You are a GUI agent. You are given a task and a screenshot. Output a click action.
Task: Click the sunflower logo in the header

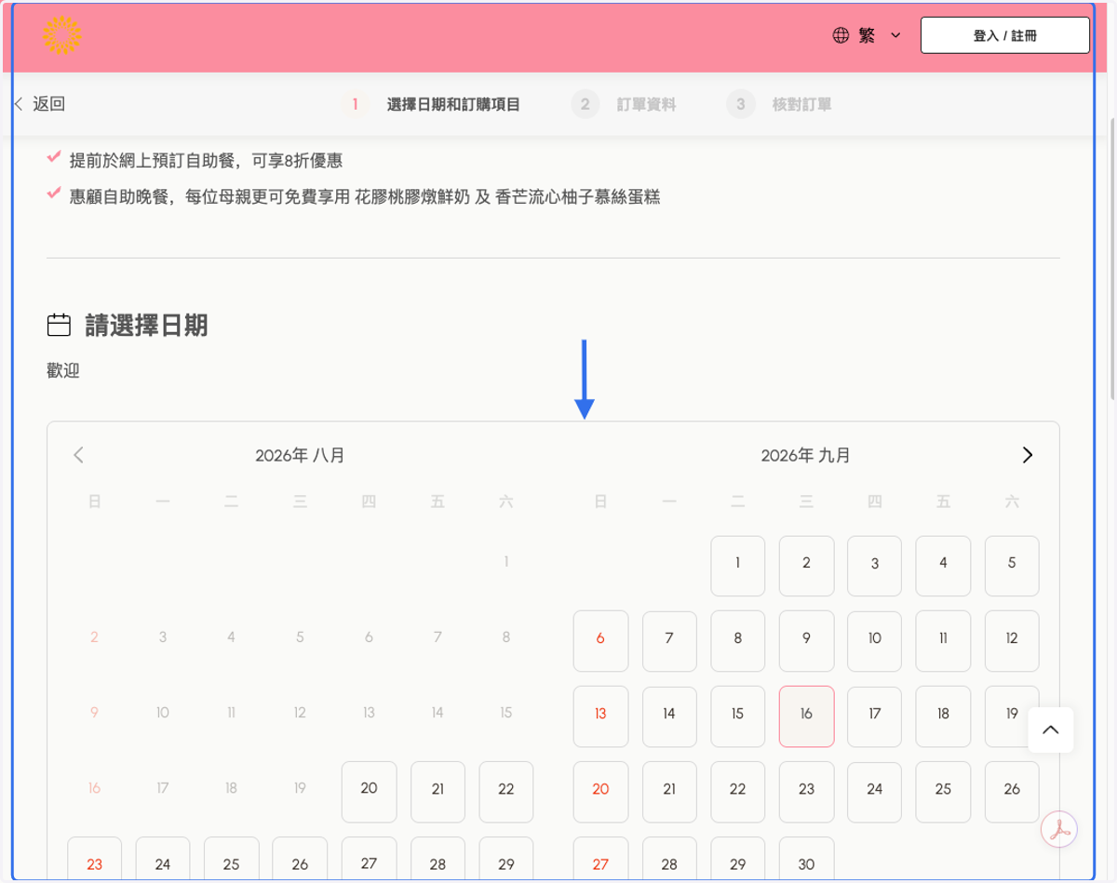[61, 35]
